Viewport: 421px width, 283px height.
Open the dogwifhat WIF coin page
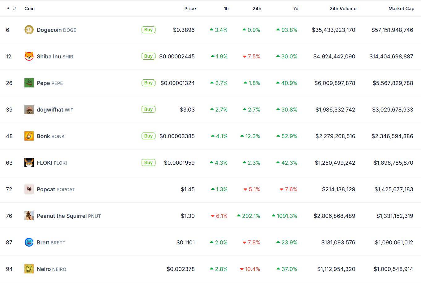(55, 110)
